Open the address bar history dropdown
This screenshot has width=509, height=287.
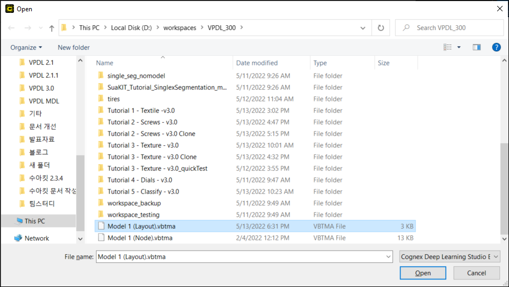(x=363, y=28)
